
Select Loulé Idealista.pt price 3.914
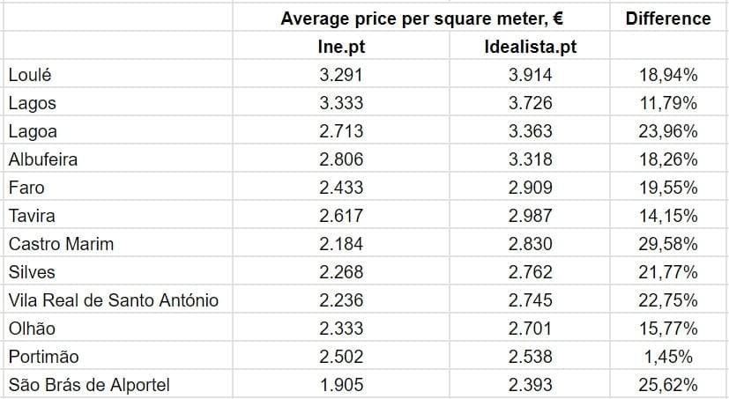[530, 75]
